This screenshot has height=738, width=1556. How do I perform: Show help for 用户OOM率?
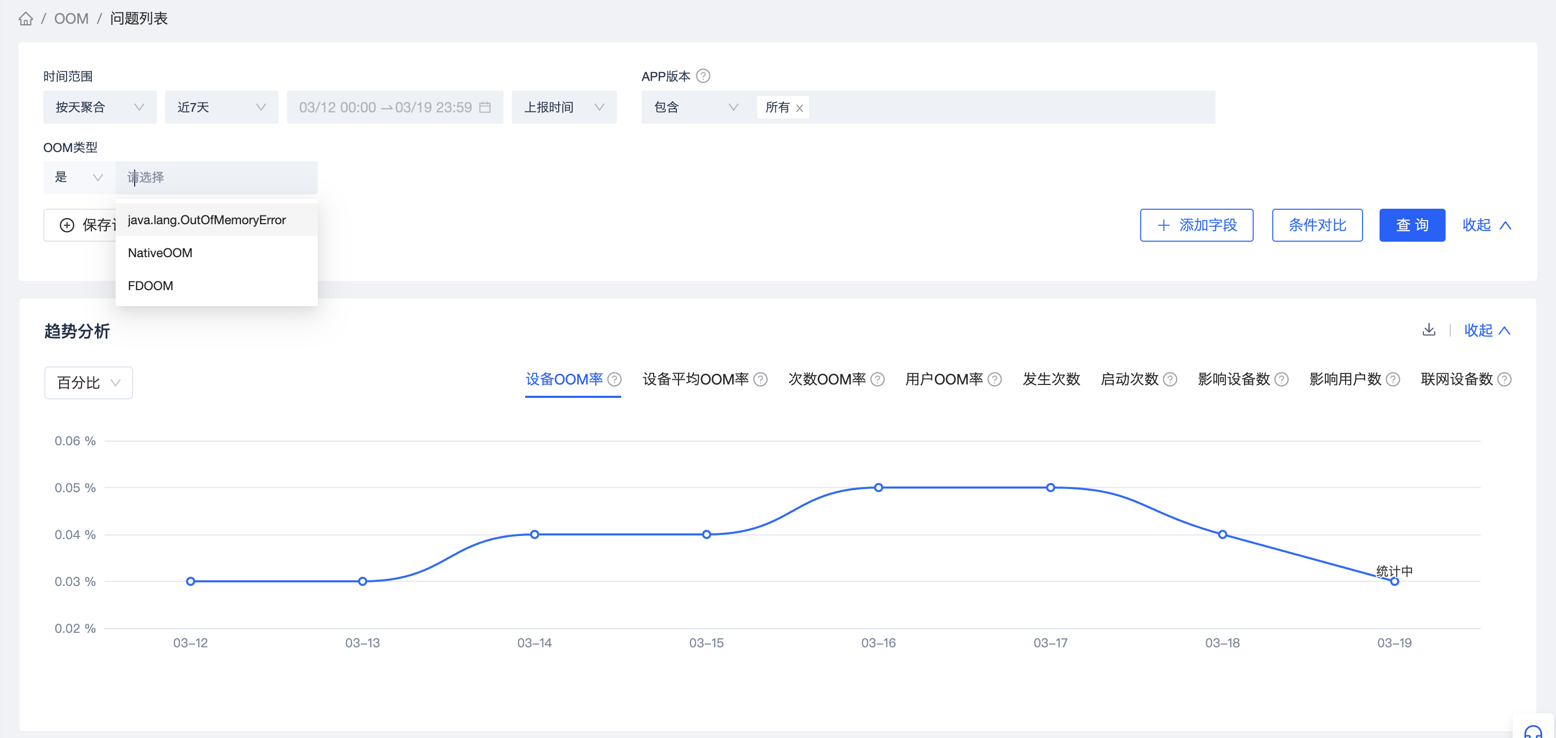click(x=995, y=379)
